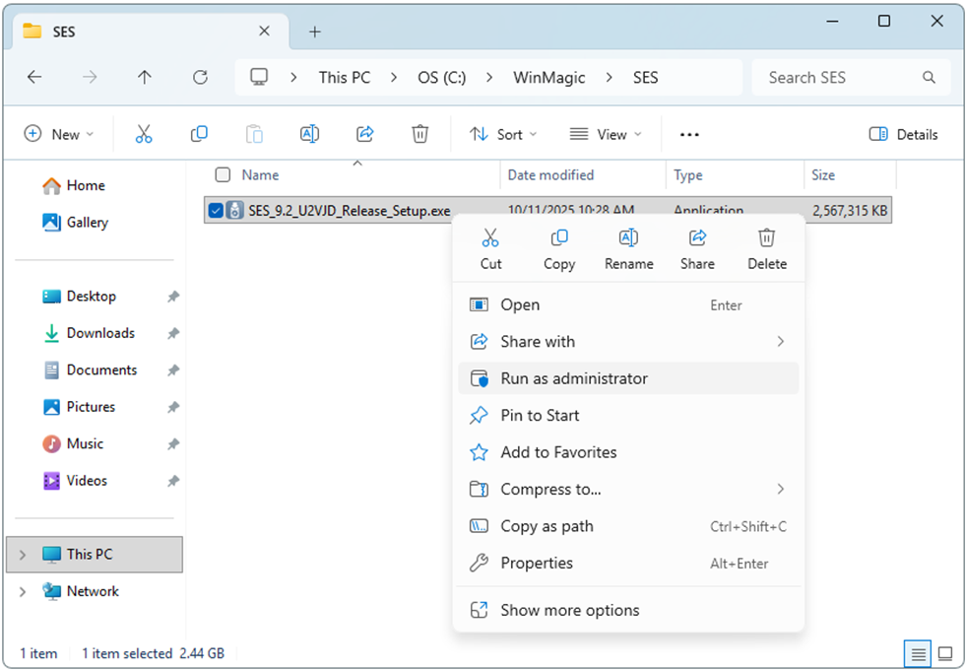Click the Delete trash icon in toolbar
Screen dimensions: 966x671
pyautogui.click(x=420, y=134)
